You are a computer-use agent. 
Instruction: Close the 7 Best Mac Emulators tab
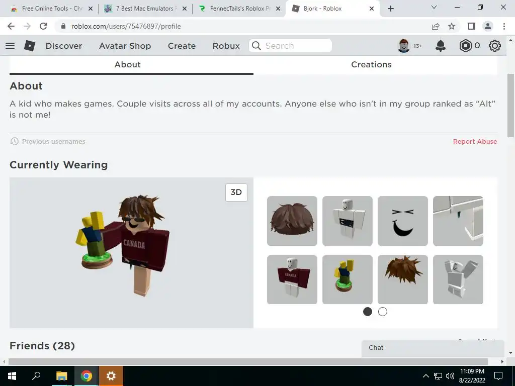[x=185, y=9]
